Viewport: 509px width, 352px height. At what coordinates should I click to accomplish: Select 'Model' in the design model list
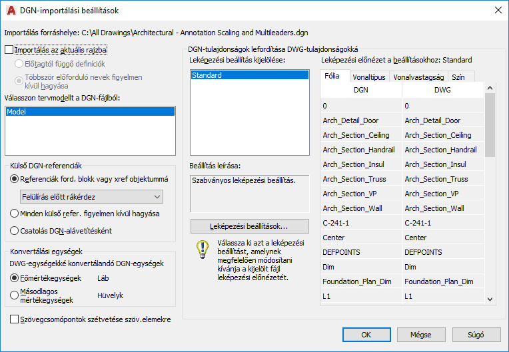[90, 112]
